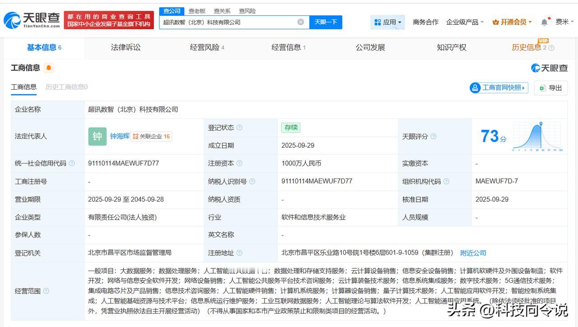Open the 商务合作 link

pyautogui.click(x=425, y=22)
